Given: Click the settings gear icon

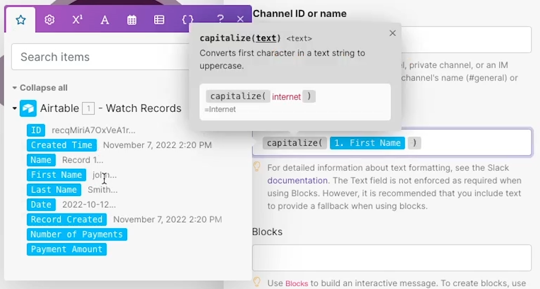Looking at the screenshot, I should (49, 19).
